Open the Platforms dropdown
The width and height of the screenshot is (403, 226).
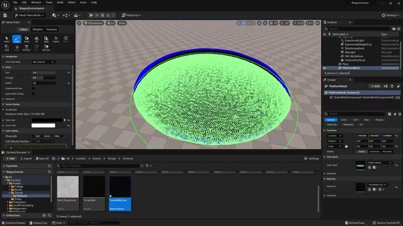(x=132, y=15)
